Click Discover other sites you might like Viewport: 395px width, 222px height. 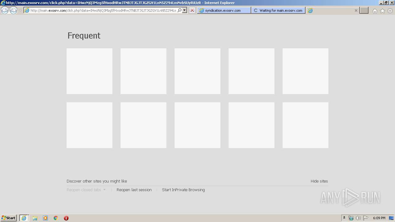coord(97,181)
